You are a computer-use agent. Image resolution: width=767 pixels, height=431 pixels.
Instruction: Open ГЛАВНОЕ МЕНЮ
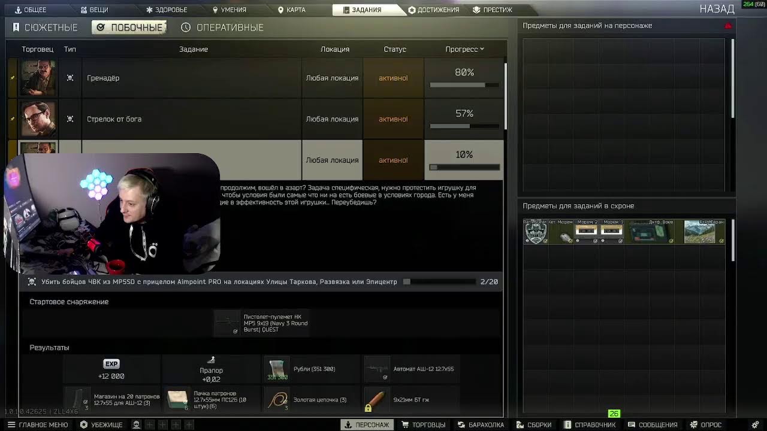pos(37,424)
